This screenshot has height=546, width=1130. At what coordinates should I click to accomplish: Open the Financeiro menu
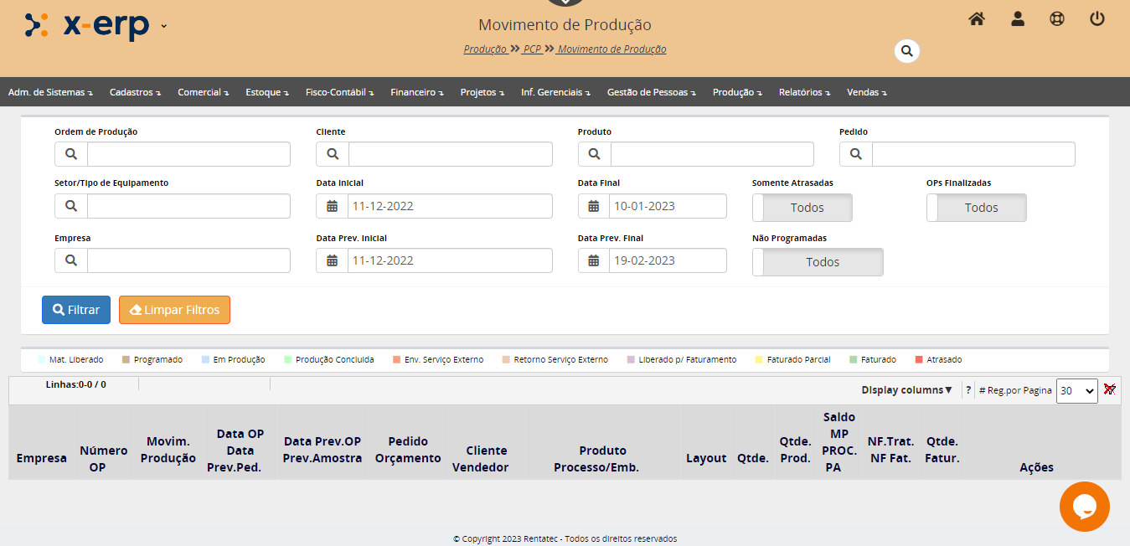click(416, 92)
